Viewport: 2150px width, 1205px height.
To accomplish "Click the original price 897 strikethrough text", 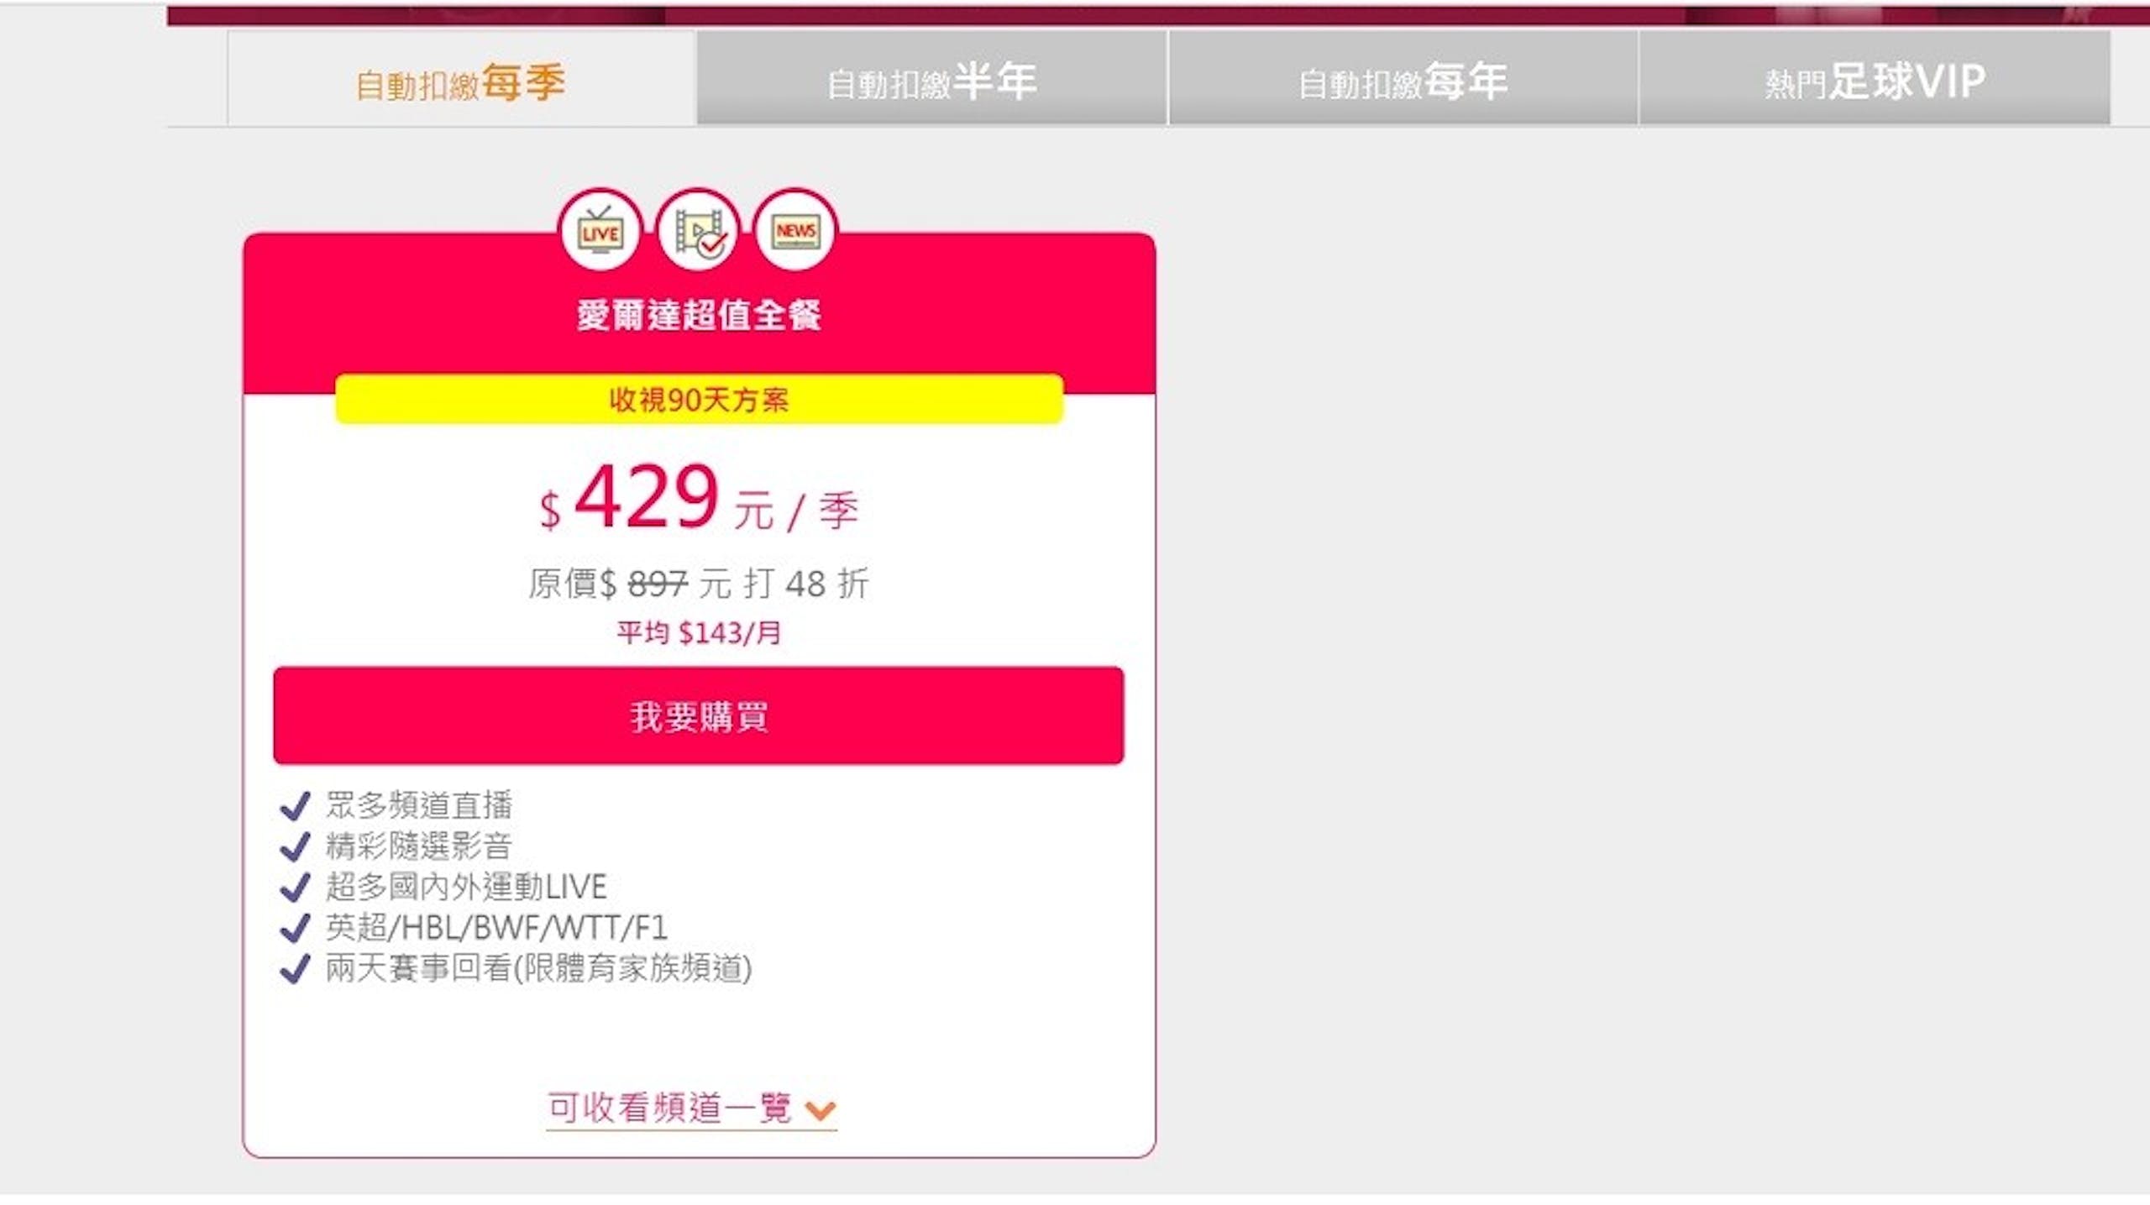I will point(658,584).
